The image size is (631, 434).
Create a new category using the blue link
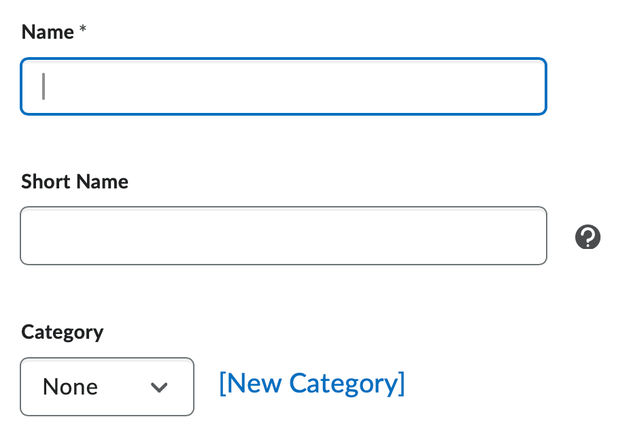coord(311,383)
